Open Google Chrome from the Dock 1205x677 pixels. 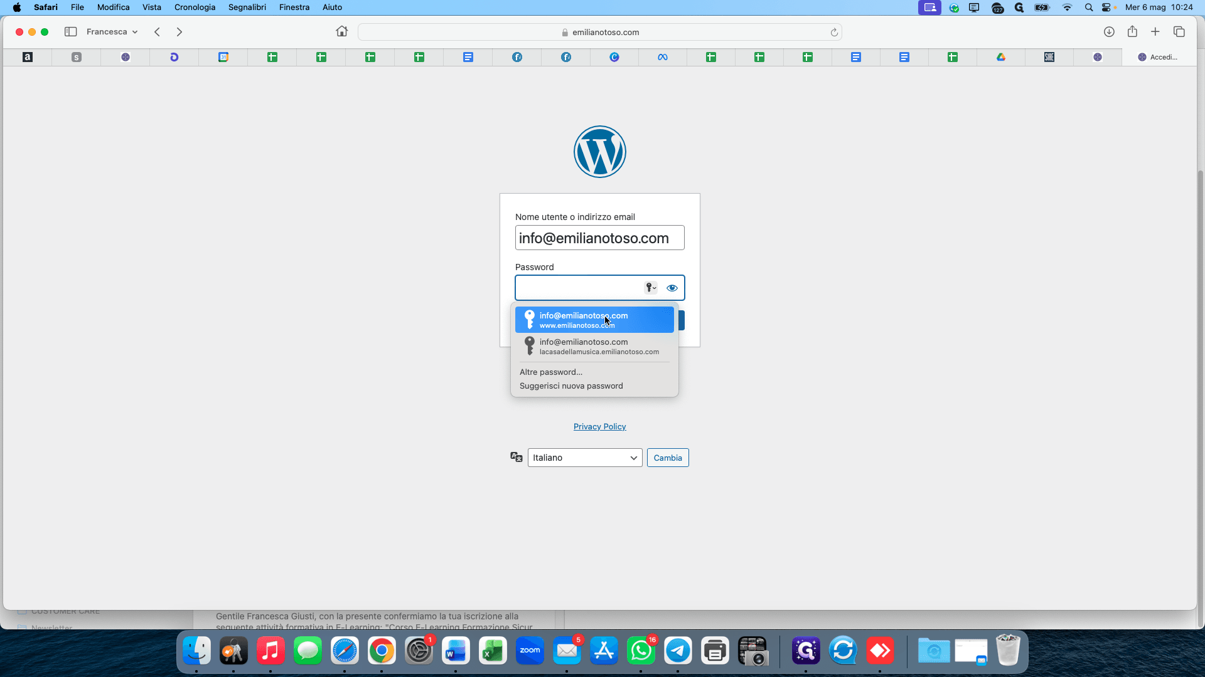tap(382, 651)
